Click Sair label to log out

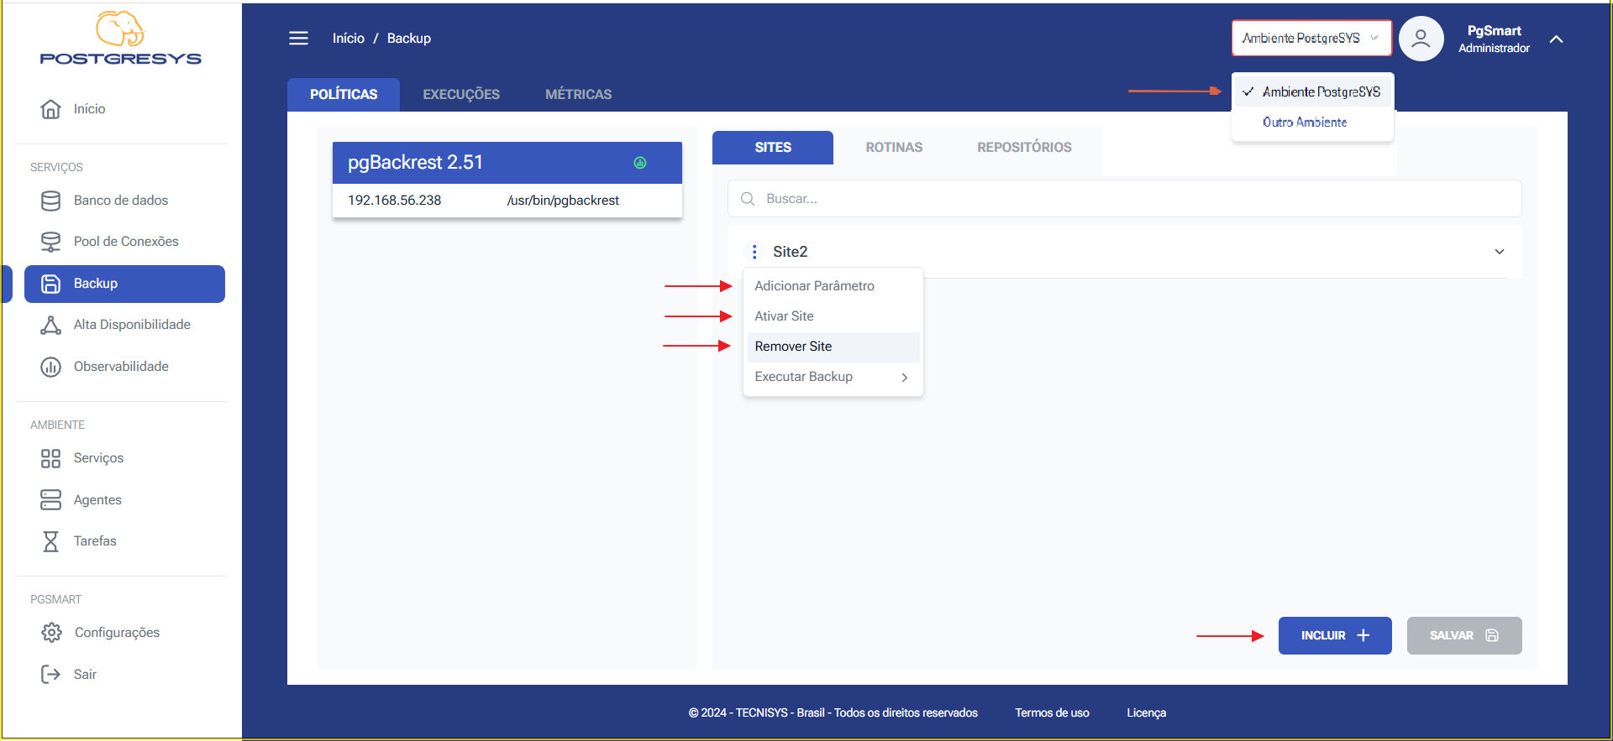tap(85, 675)
